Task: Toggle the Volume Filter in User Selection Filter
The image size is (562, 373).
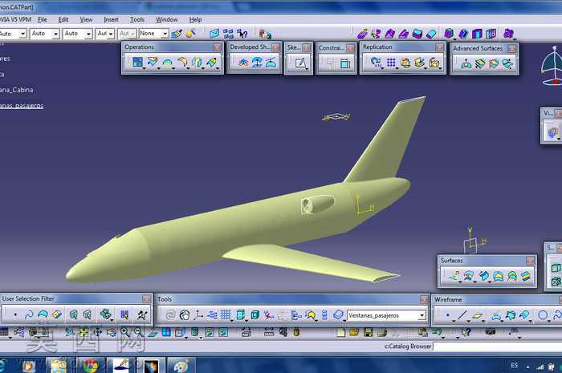Action: pos(57,314)
